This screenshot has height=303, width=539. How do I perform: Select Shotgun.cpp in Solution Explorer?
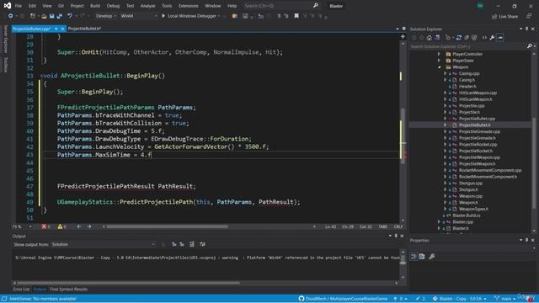pos(471,183)
